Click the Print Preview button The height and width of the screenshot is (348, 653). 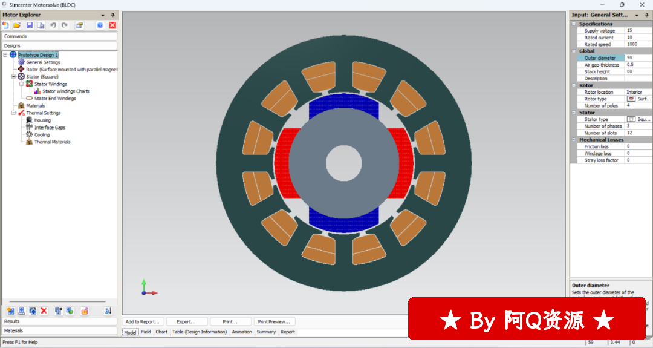coord(274,322)
